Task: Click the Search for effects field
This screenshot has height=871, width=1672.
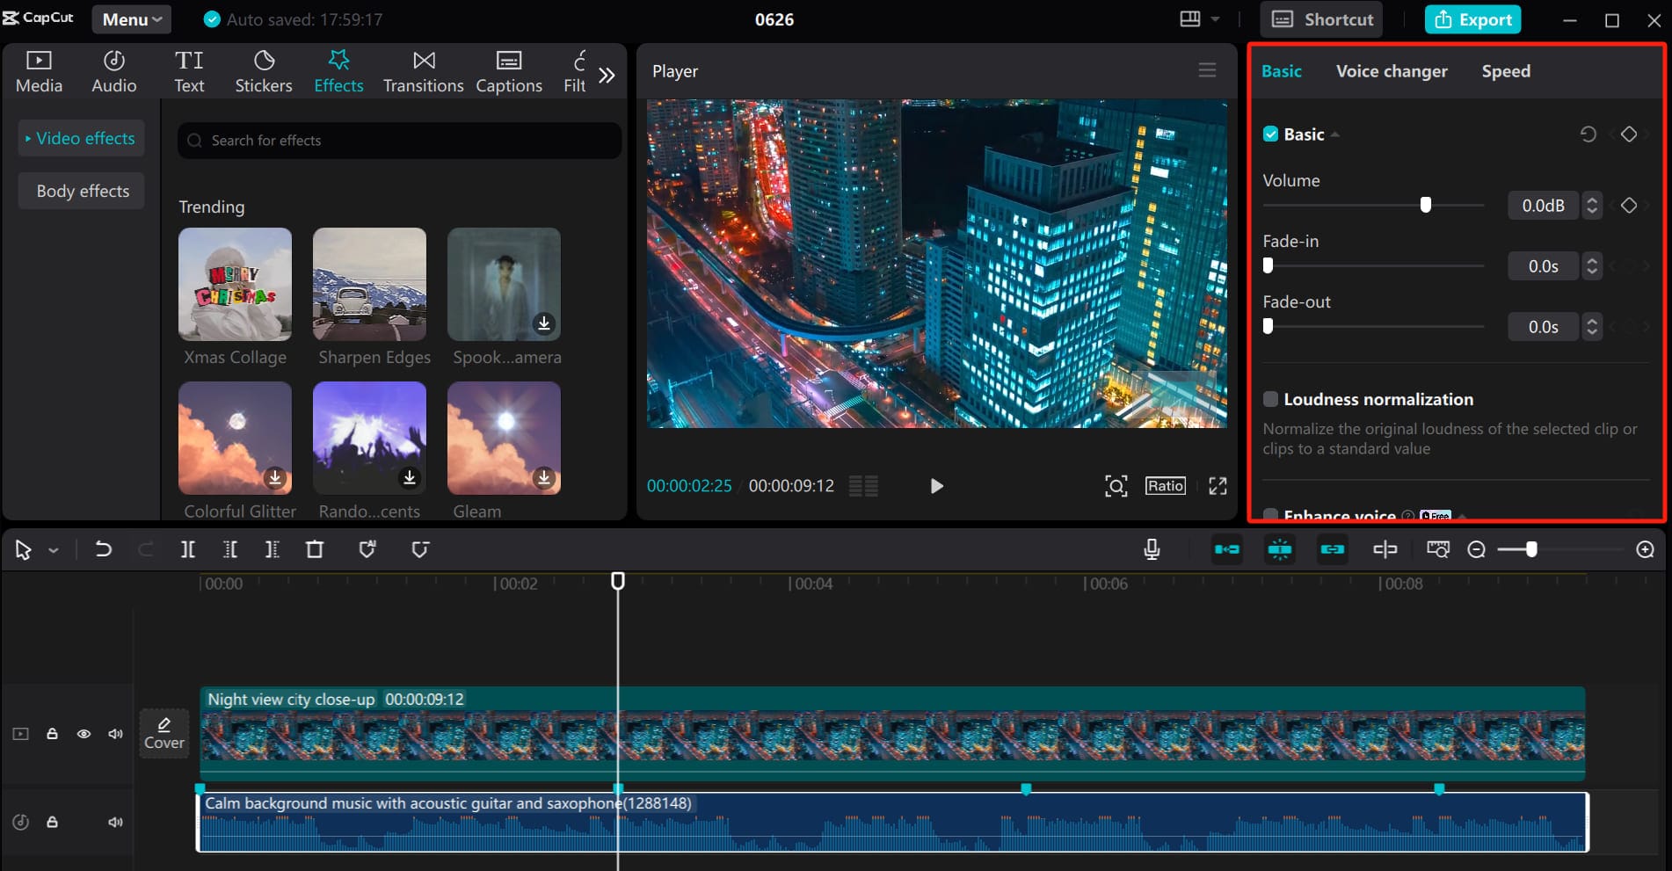Action: [x=400, y=141]
